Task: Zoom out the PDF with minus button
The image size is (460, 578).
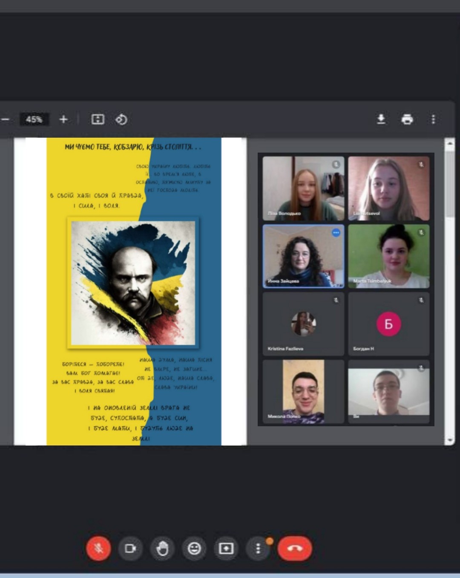Action: pyautogui.click(x=6, y=119)
